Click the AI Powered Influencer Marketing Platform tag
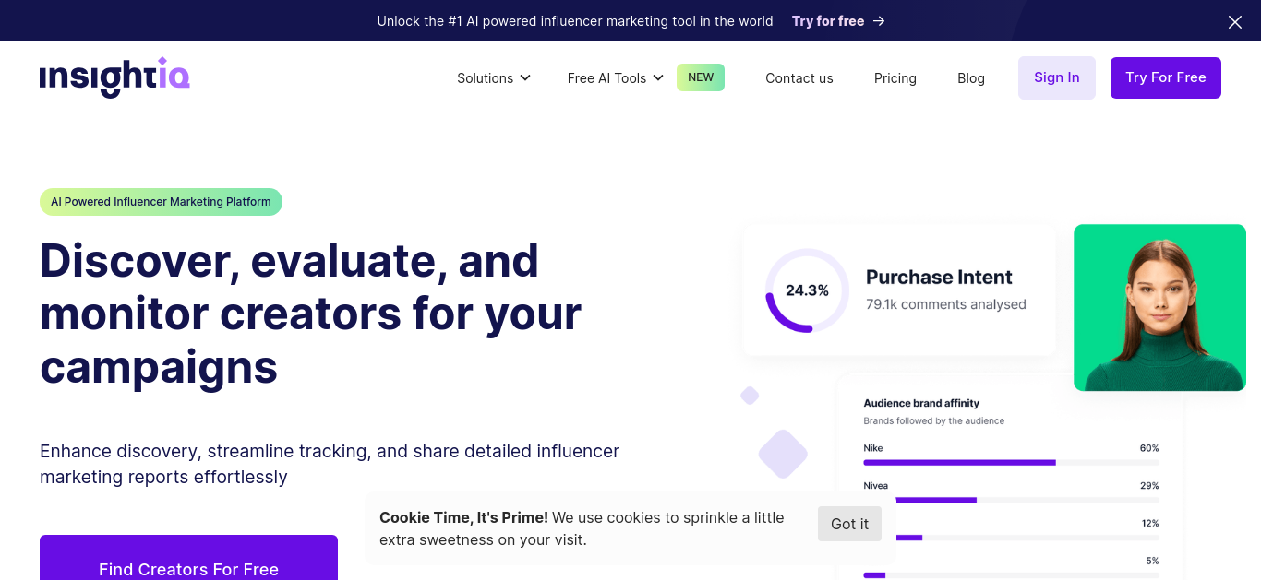Viewport: 1261px width, 580px height. 161,202
